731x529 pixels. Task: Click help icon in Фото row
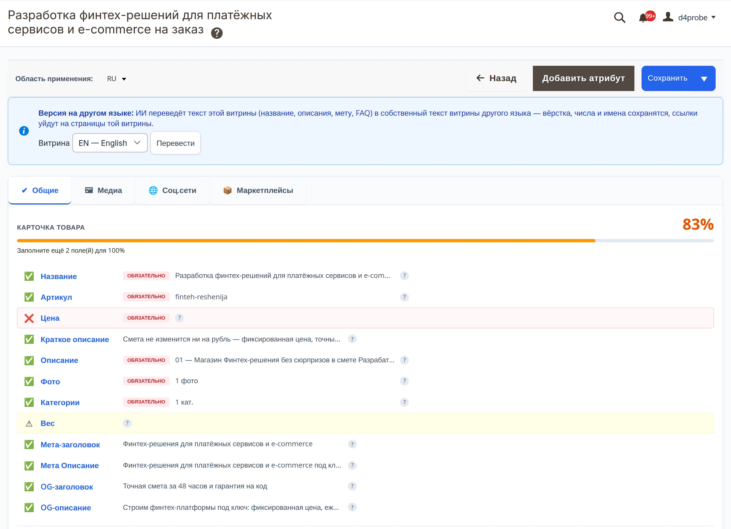[404, 381]
